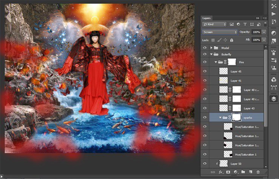Filter layers by adjustment layers icon

[238, 24]
